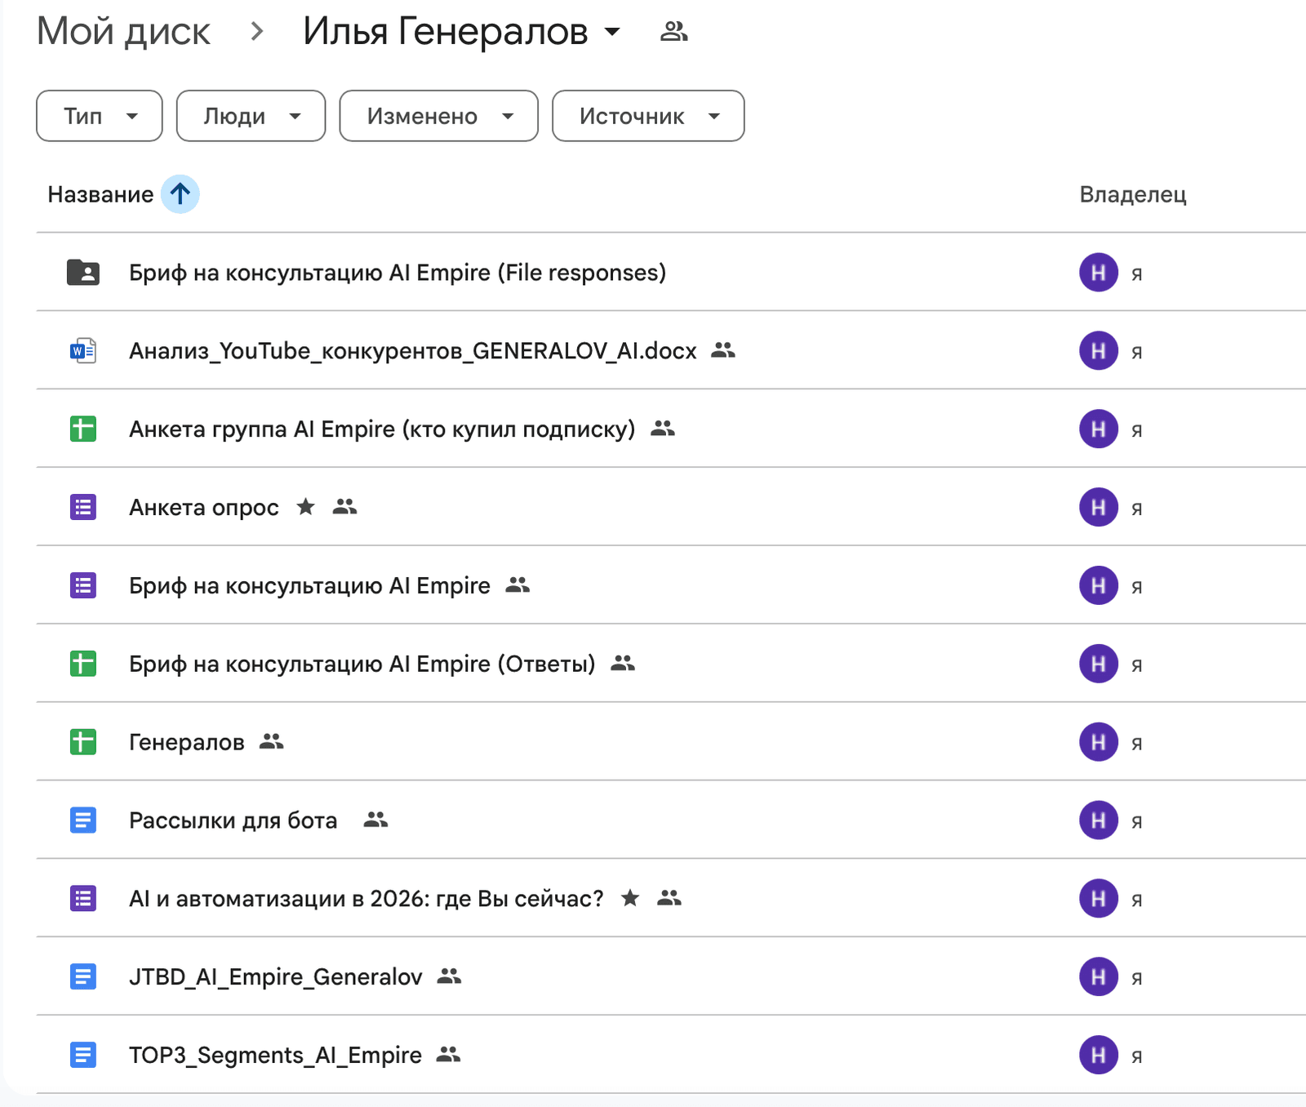Screen dimensions: 1306x1107
Task: Open the Люди filter dropdown
Action: [x=251, y=116]
